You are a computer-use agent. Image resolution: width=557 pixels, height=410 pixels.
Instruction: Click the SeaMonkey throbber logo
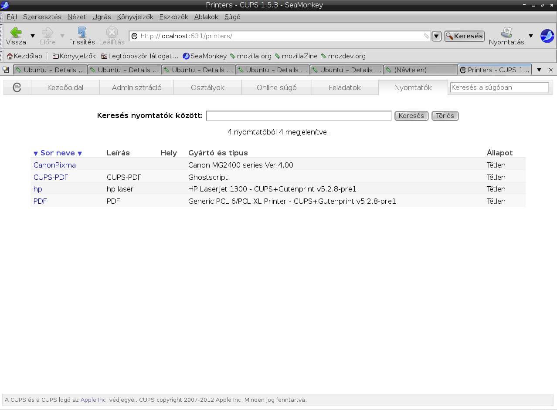tap(547, 36)
